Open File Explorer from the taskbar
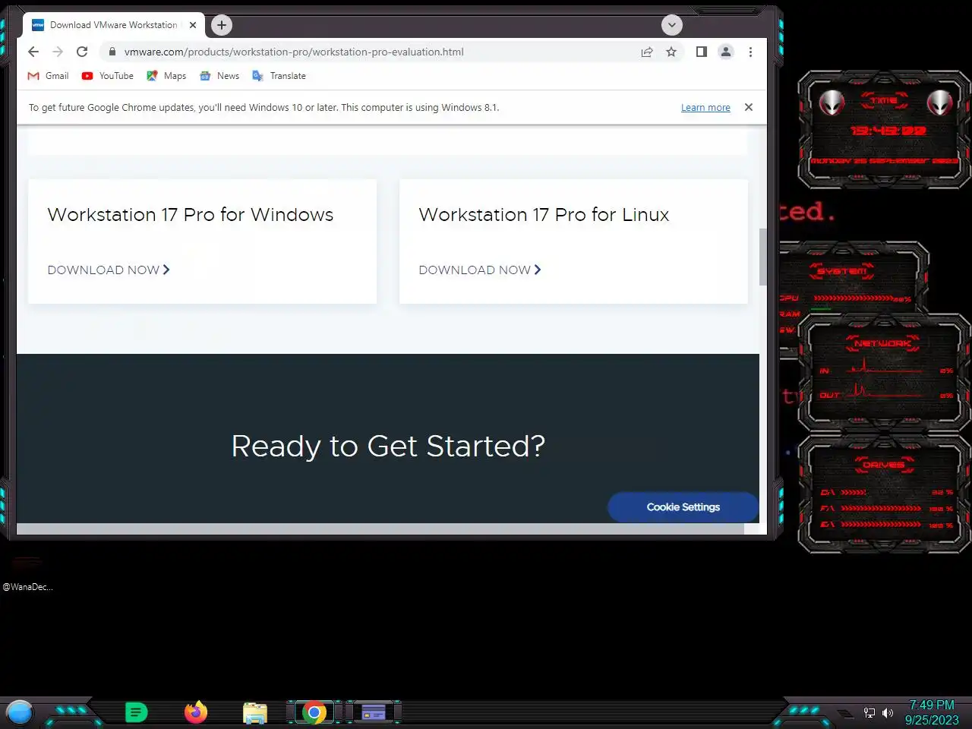This screenshot has height=729, width=972. (255, 713)
